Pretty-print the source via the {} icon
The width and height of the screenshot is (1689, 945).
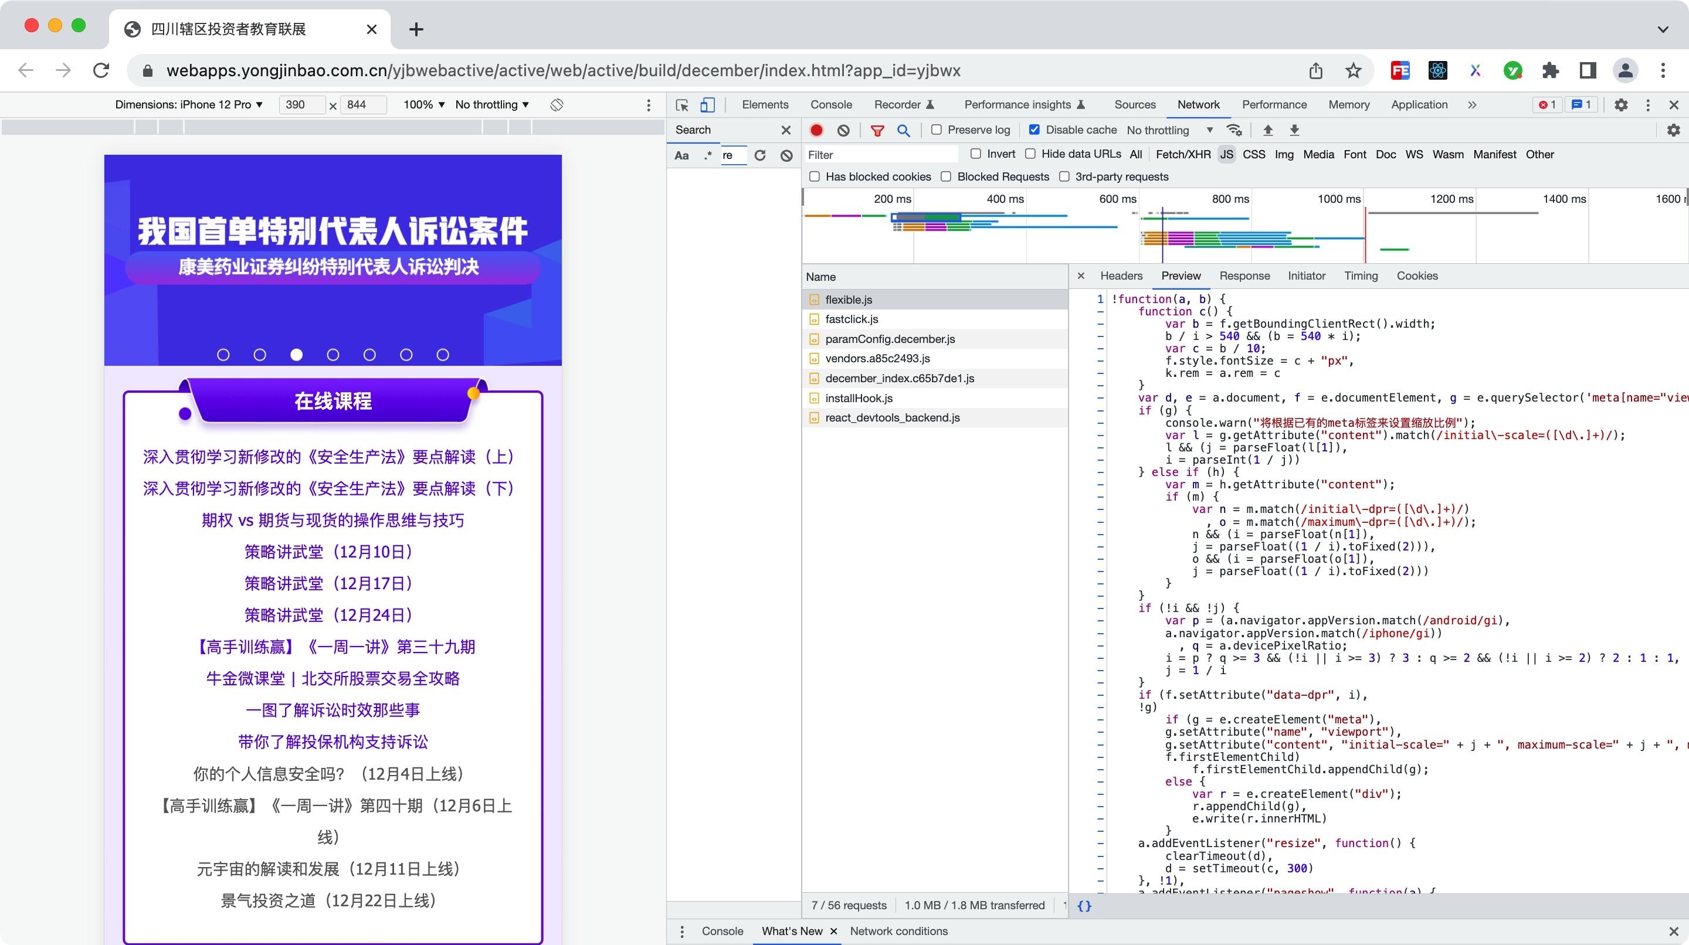pyautogui.click(x=1084, y=906)
